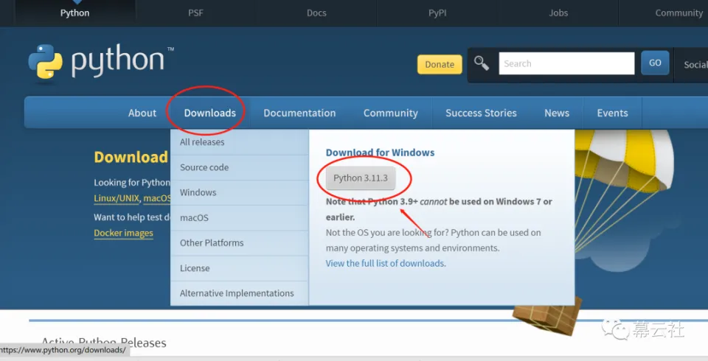Focus the Search input field
This screenshot has width=708, height=361.
coord(566,63)
